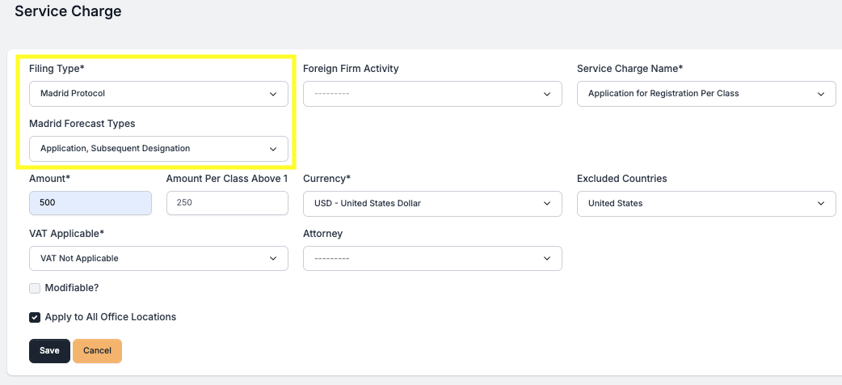Click the "Foreign Firm Activity" label text

[x=351, y=69]
